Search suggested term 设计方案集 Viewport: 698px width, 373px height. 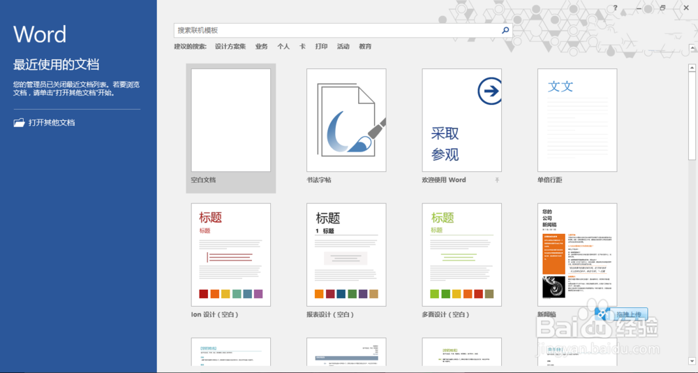(x=230, y=46)
